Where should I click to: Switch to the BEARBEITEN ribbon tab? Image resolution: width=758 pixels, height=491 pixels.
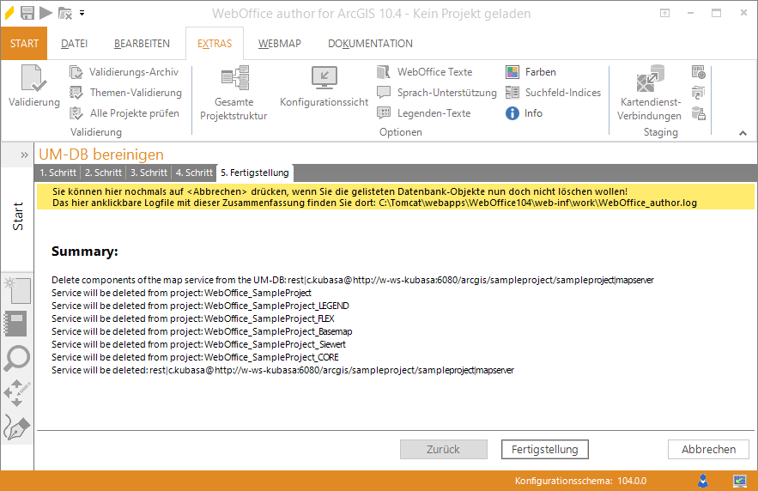(142, 44)
